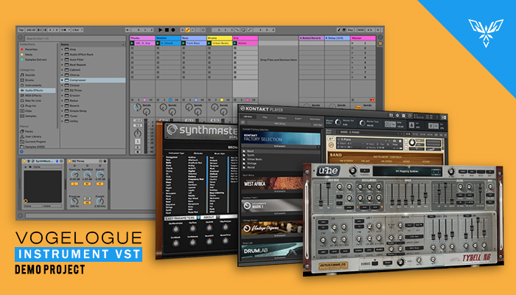Open the Vintage Organs library banner
The height and width of the screenshot is (295, 516).
tap(273, 228)
